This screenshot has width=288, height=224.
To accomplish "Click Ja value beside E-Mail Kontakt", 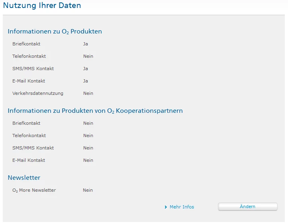I will point(85,81).
